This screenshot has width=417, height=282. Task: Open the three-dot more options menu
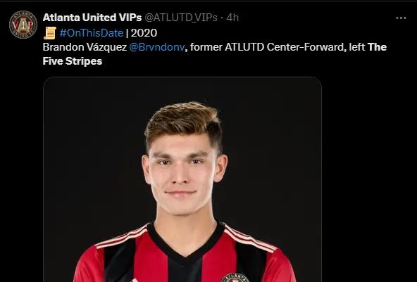[401, 18]
